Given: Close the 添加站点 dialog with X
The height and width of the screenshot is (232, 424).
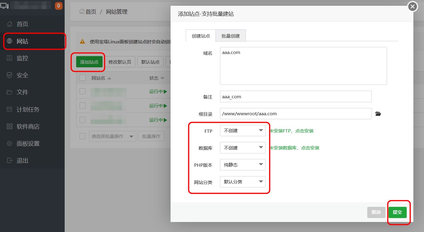Looking at the screenshot, I should point(412,6).
